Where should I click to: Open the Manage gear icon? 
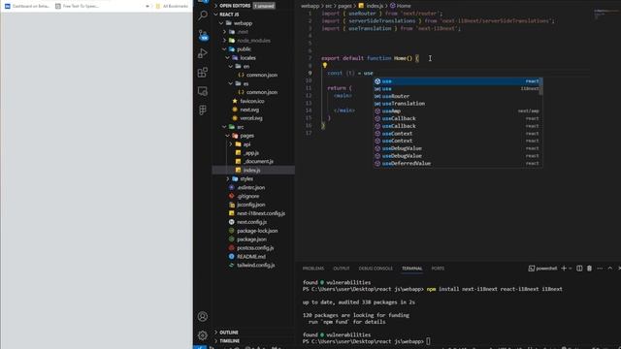coord(203,335)
